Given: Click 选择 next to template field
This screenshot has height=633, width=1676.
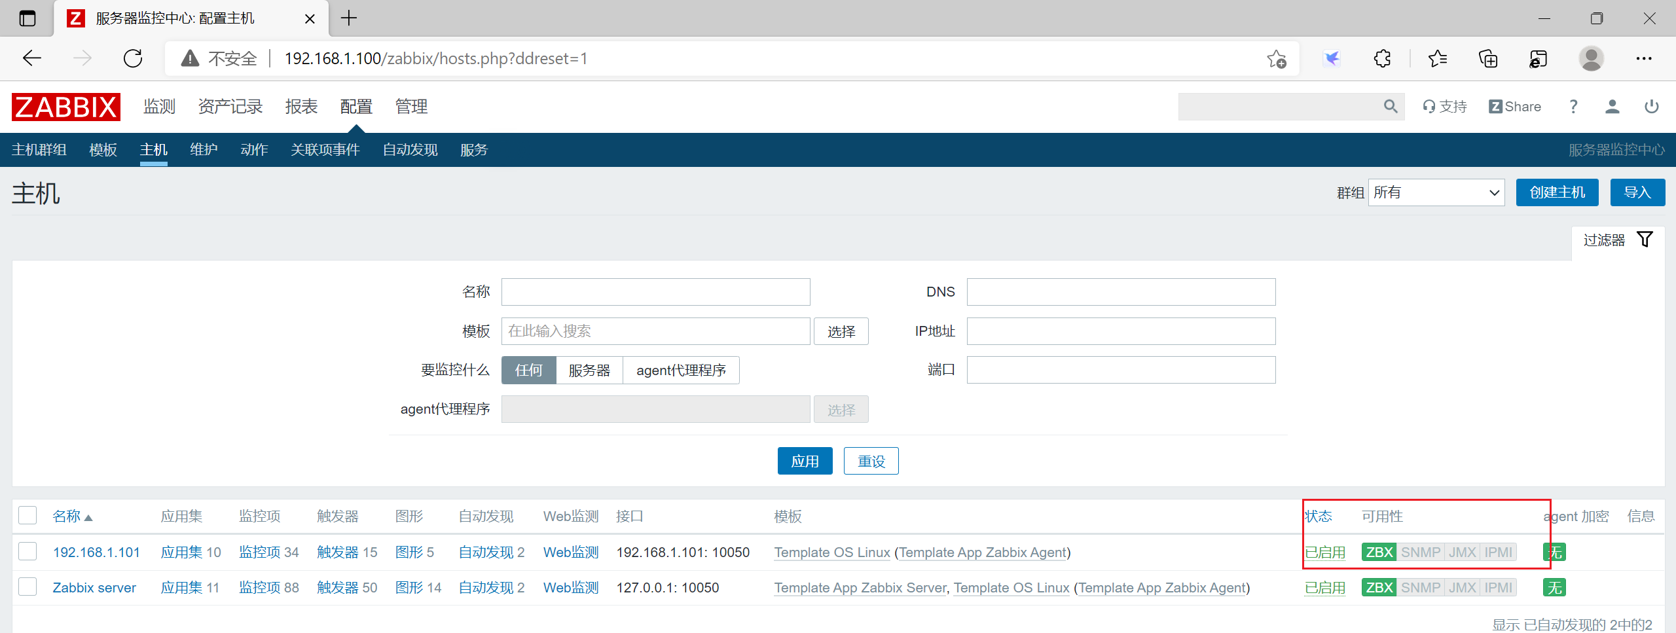Looking at the screenshot, I should click(x=841, y=331).
